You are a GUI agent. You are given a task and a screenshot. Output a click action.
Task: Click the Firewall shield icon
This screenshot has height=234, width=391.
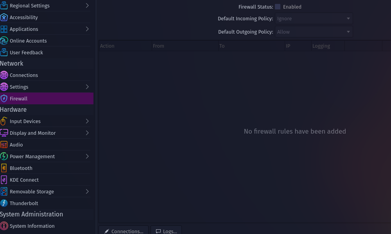tap(4, 98)
